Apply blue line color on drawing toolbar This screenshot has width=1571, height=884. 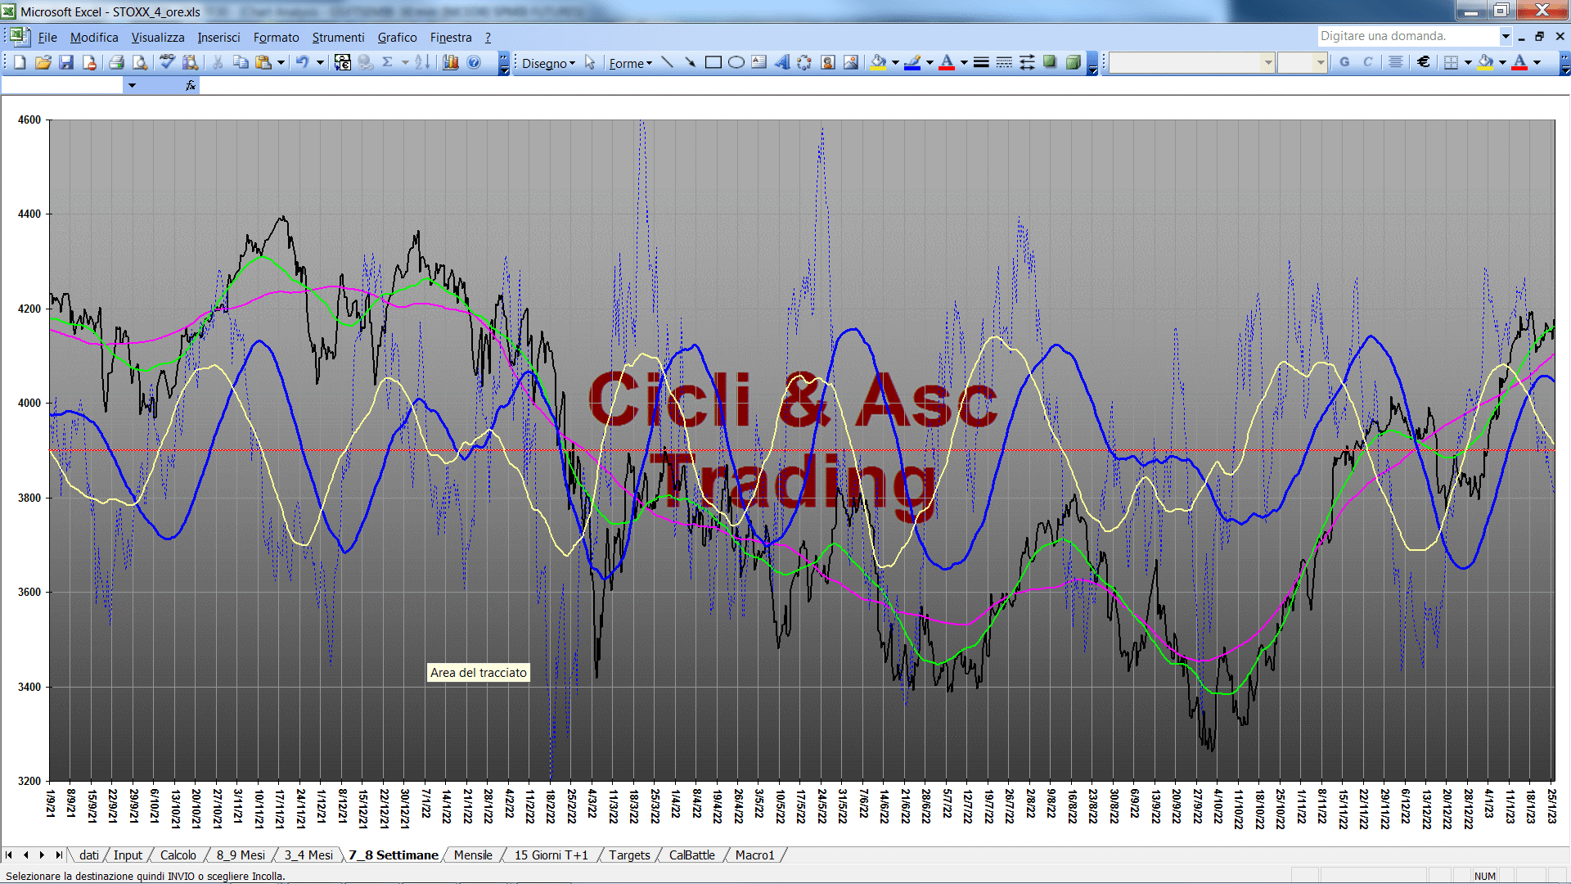coord(912,62)
